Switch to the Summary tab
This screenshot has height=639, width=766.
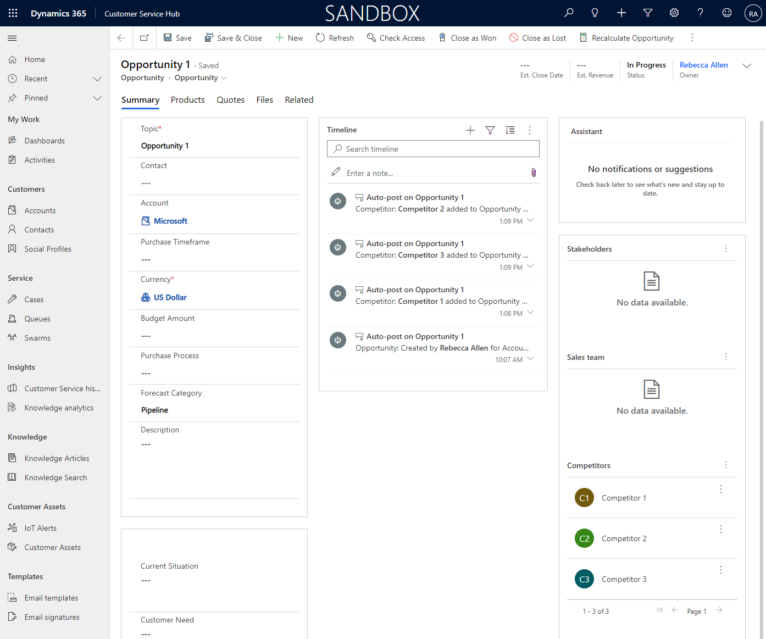pos(140,100)
